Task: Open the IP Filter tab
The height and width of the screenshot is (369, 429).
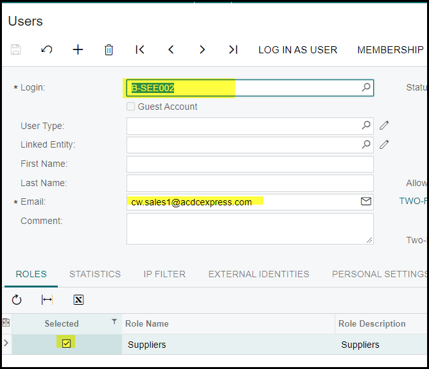Action: click(164, 274)
